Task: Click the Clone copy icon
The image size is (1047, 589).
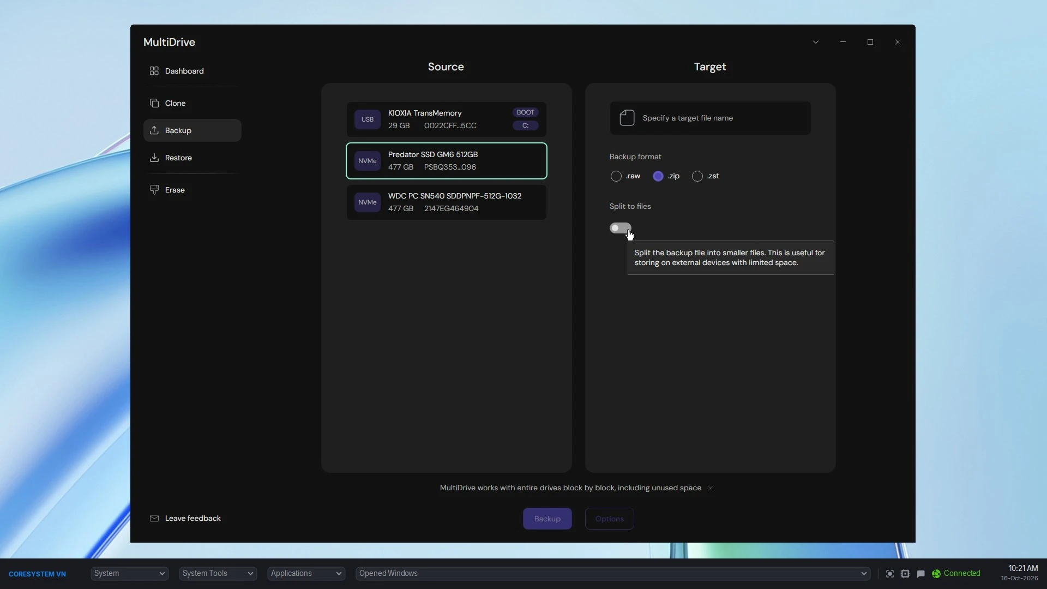Action: pyautogui.click(x=154, y=103)
